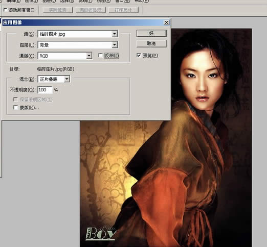
Task: Expand the 图层(L) dropdown showing 背景
Action: coord(78,45)
